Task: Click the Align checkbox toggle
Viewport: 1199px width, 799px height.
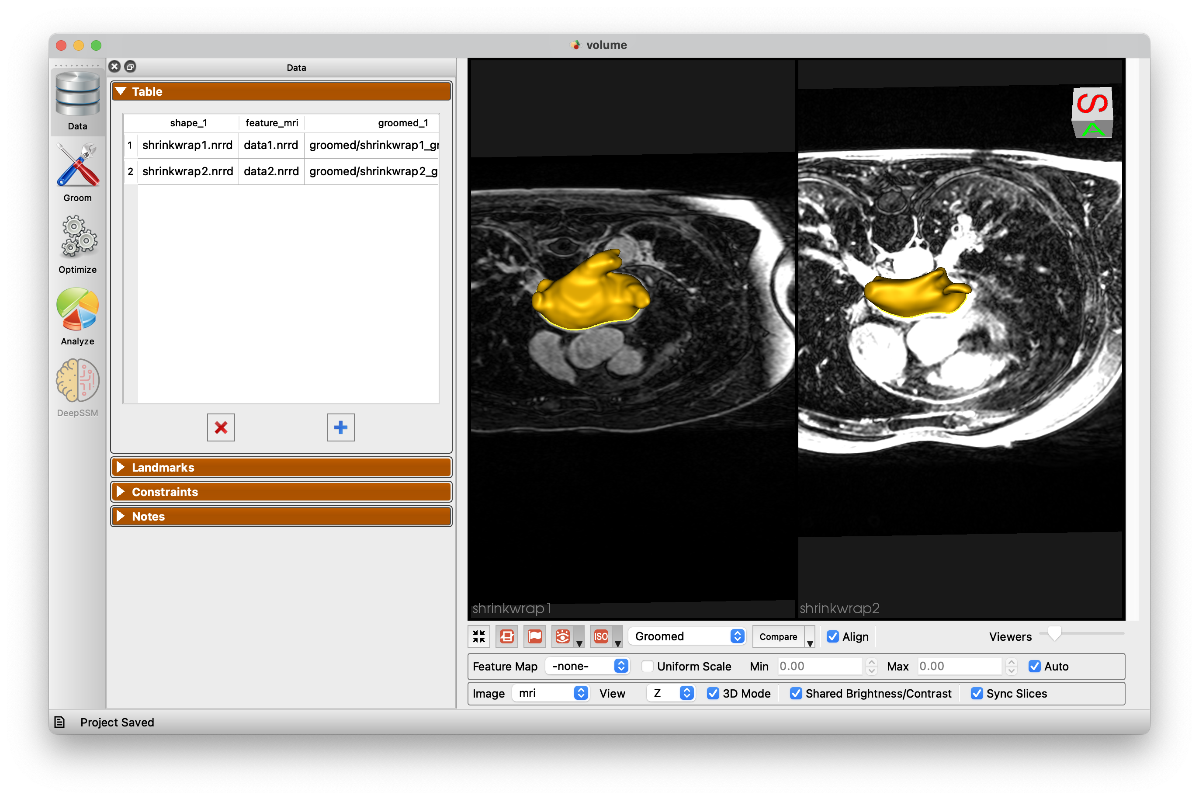Action: click(829, 635)
